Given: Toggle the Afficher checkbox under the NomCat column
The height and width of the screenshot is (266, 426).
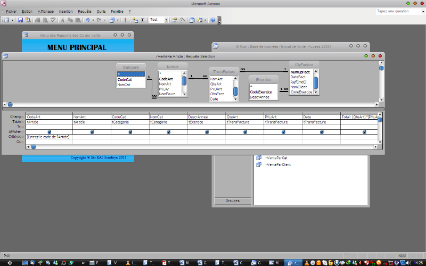Looking at the screenshot, I should [169, 132].
